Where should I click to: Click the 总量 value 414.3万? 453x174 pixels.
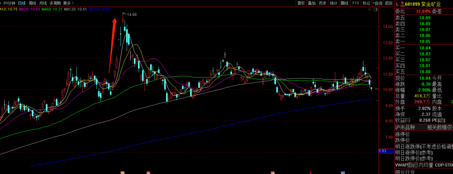[423, 96]
